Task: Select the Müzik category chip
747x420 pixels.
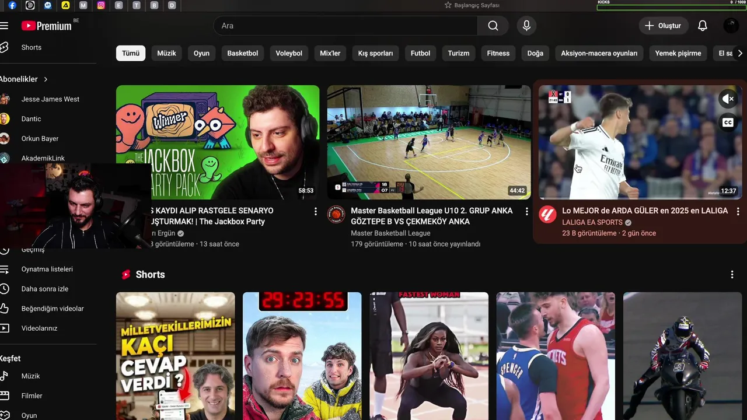Action: (x=166, y=53)
